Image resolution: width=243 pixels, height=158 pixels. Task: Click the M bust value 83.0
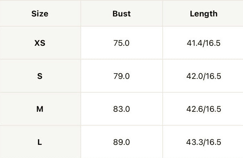tap(121, 109)
